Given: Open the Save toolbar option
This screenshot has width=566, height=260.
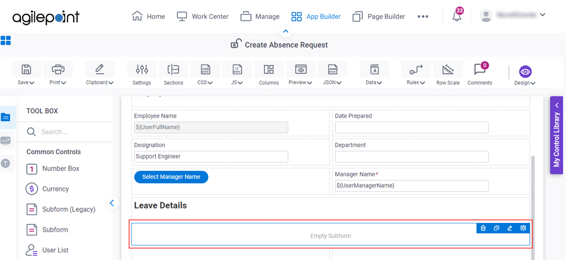Looking at the screenshot, I should (26, 73).
